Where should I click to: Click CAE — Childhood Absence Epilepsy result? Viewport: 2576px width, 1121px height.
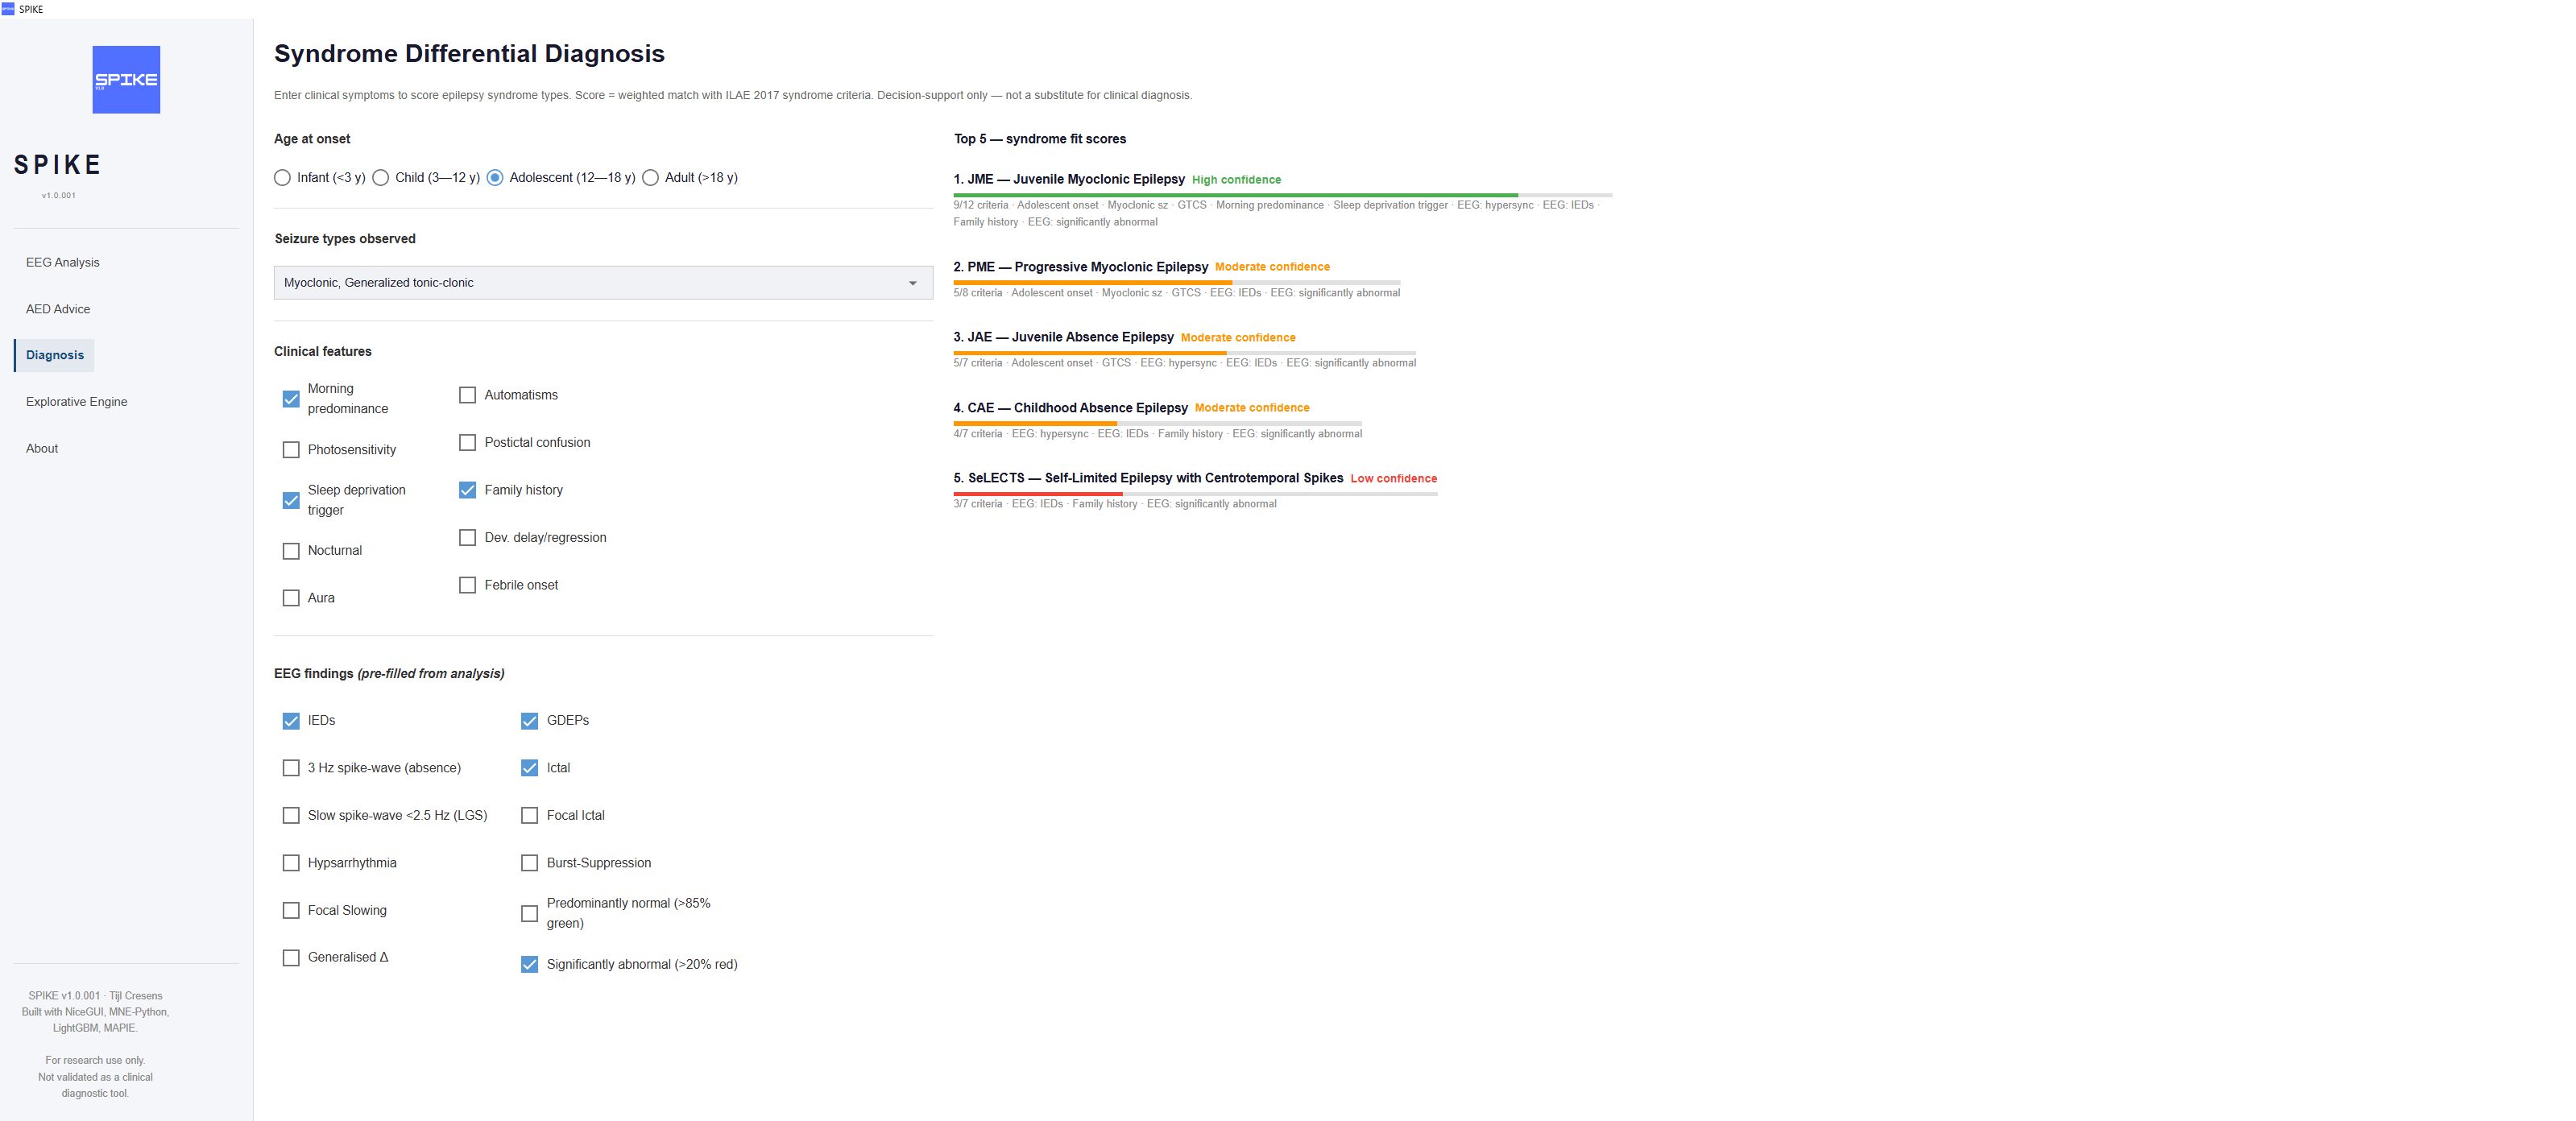pos(1070,408)
